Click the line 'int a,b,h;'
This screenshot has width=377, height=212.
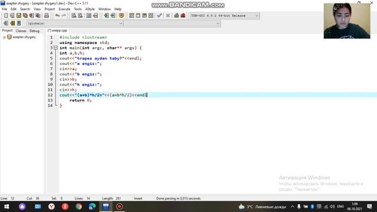pos(72,53)
